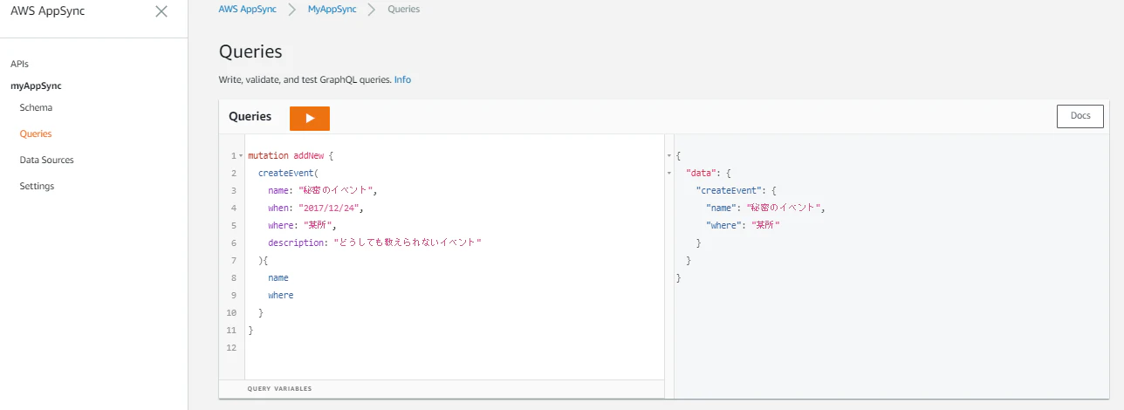
Task: Click the description argument line
Action: pos(375,243)
